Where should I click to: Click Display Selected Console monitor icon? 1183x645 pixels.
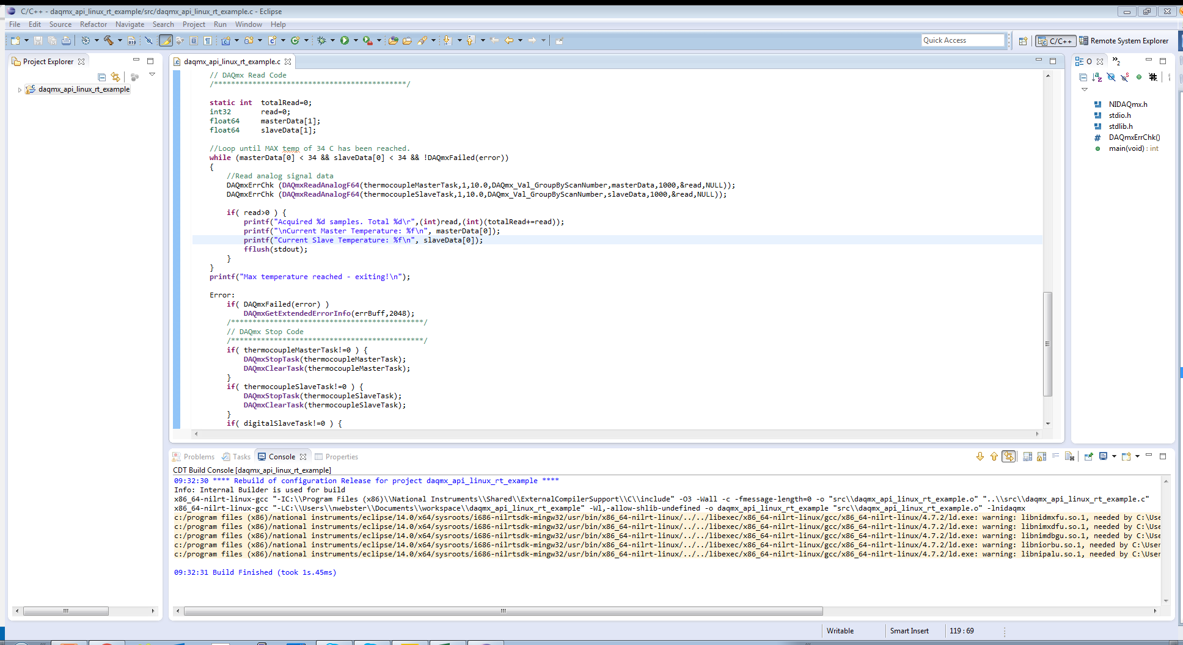[1103, 456]
